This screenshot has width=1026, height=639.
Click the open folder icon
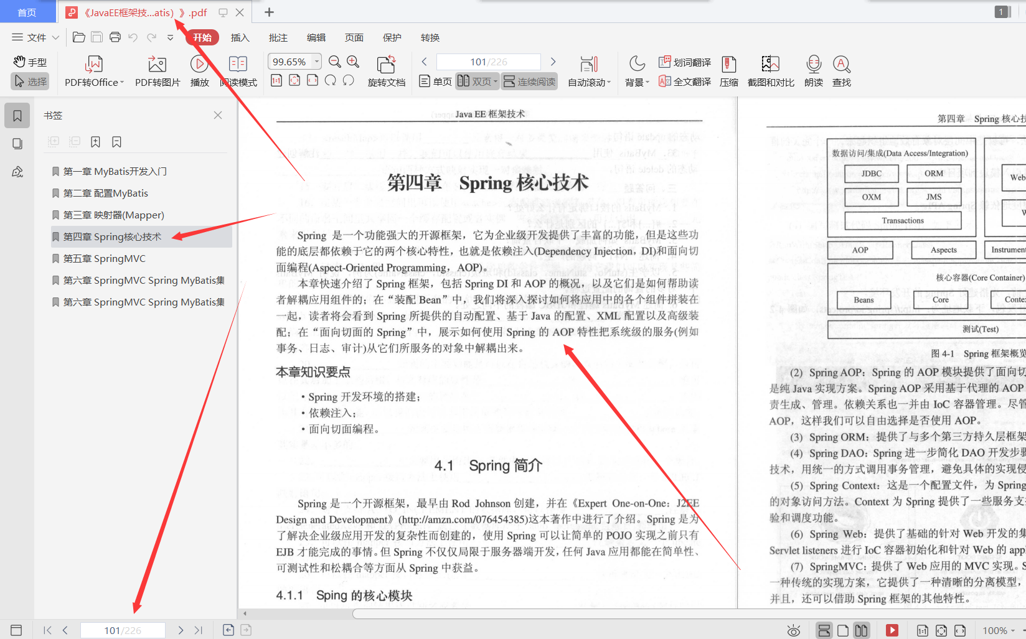click(x=79, y=37)
